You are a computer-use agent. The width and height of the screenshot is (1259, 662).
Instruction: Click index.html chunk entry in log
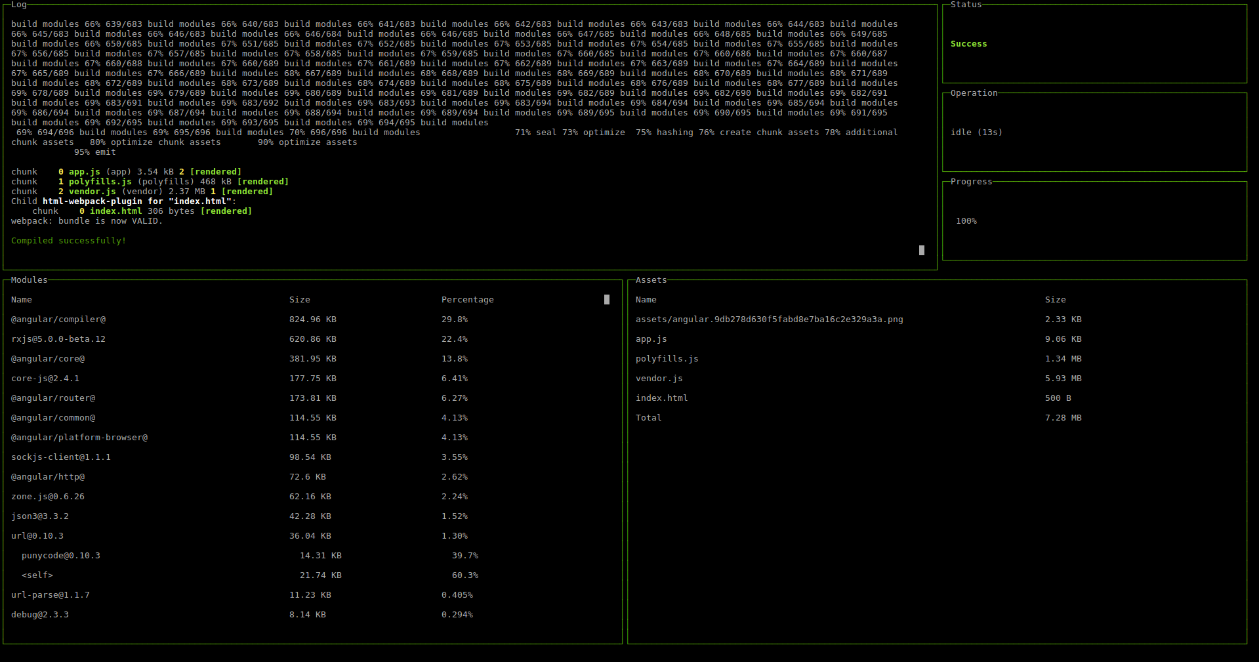(x=142, y=211)
